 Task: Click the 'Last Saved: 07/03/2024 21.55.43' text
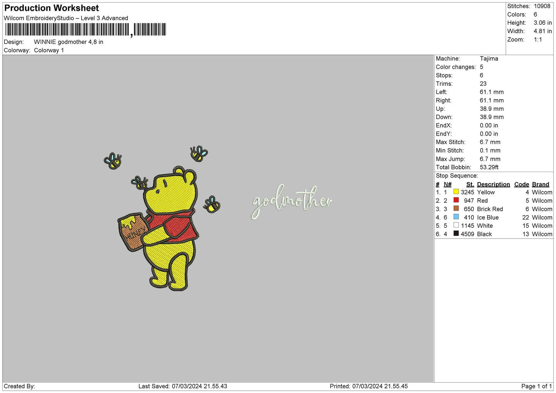coord(183,386)
